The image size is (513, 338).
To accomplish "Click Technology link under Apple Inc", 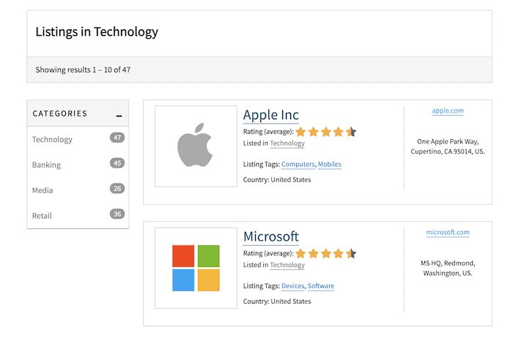I will click(x=287, y=143).
